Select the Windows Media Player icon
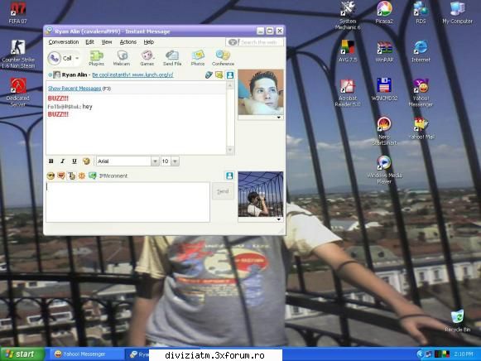Image resolution: width=481 pixels, height=361 pixels. pyautogui.click(x=384, y=170)
